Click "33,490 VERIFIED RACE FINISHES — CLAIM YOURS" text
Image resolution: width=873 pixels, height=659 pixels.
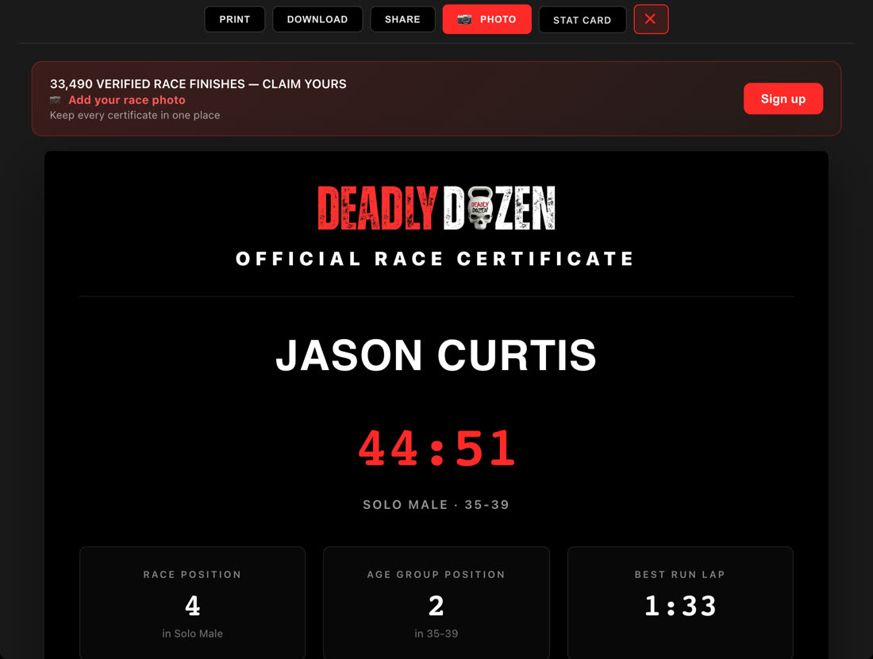pyautogui.click(x=198, y=84)
